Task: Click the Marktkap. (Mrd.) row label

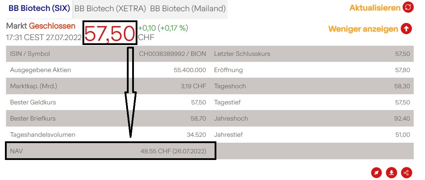Action: pyautogui.click(x=33, y=86)
